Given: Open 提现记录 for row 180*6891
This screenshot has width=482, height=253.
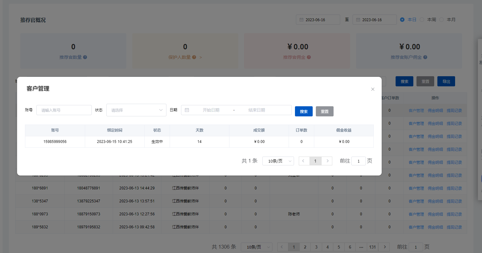Looking at the screenshot, I should (x=454, y=188).
